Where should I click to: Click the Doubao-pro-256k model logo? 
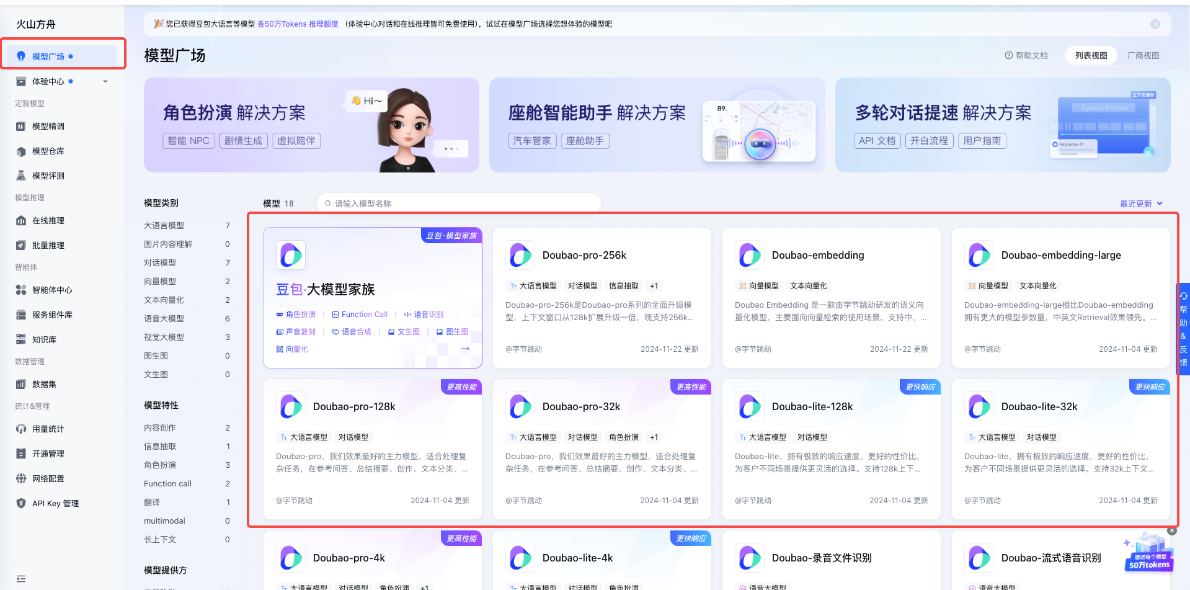tap(520, 255)
